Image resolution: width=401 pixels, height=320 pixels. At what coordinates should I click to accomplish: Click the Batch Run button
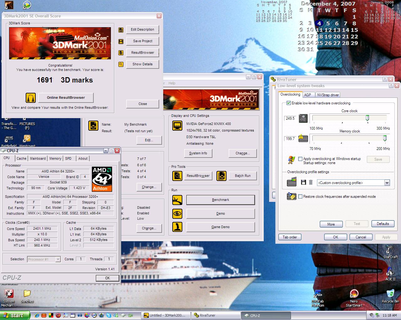tap(243, 176)
